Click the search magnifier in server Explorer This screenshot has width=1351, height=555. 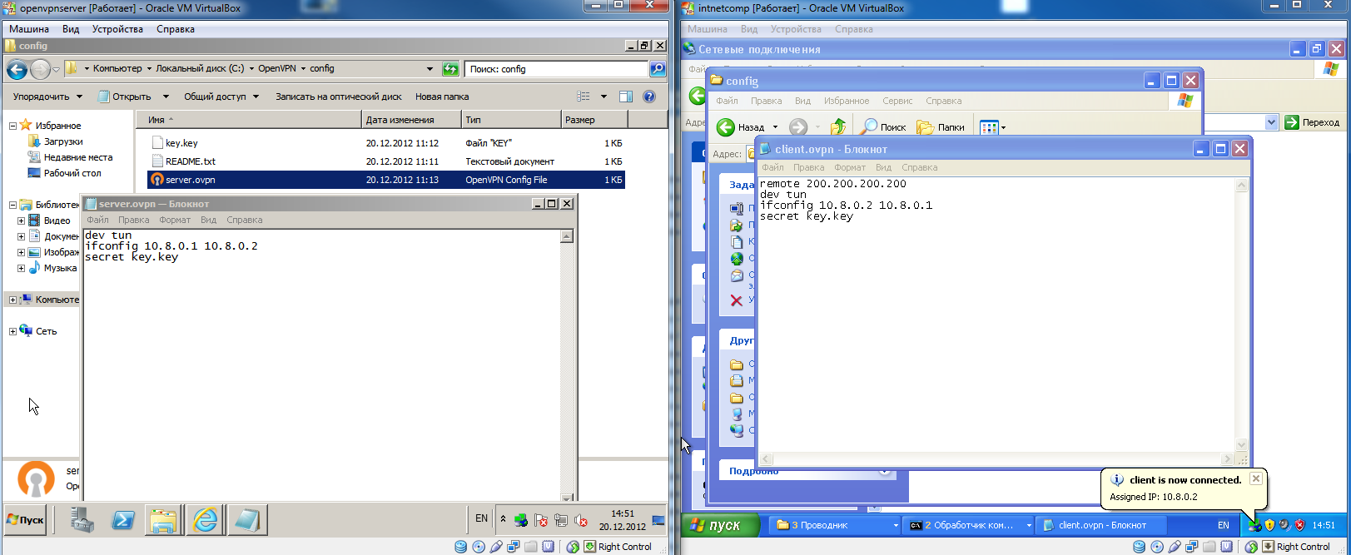(658, 69)
